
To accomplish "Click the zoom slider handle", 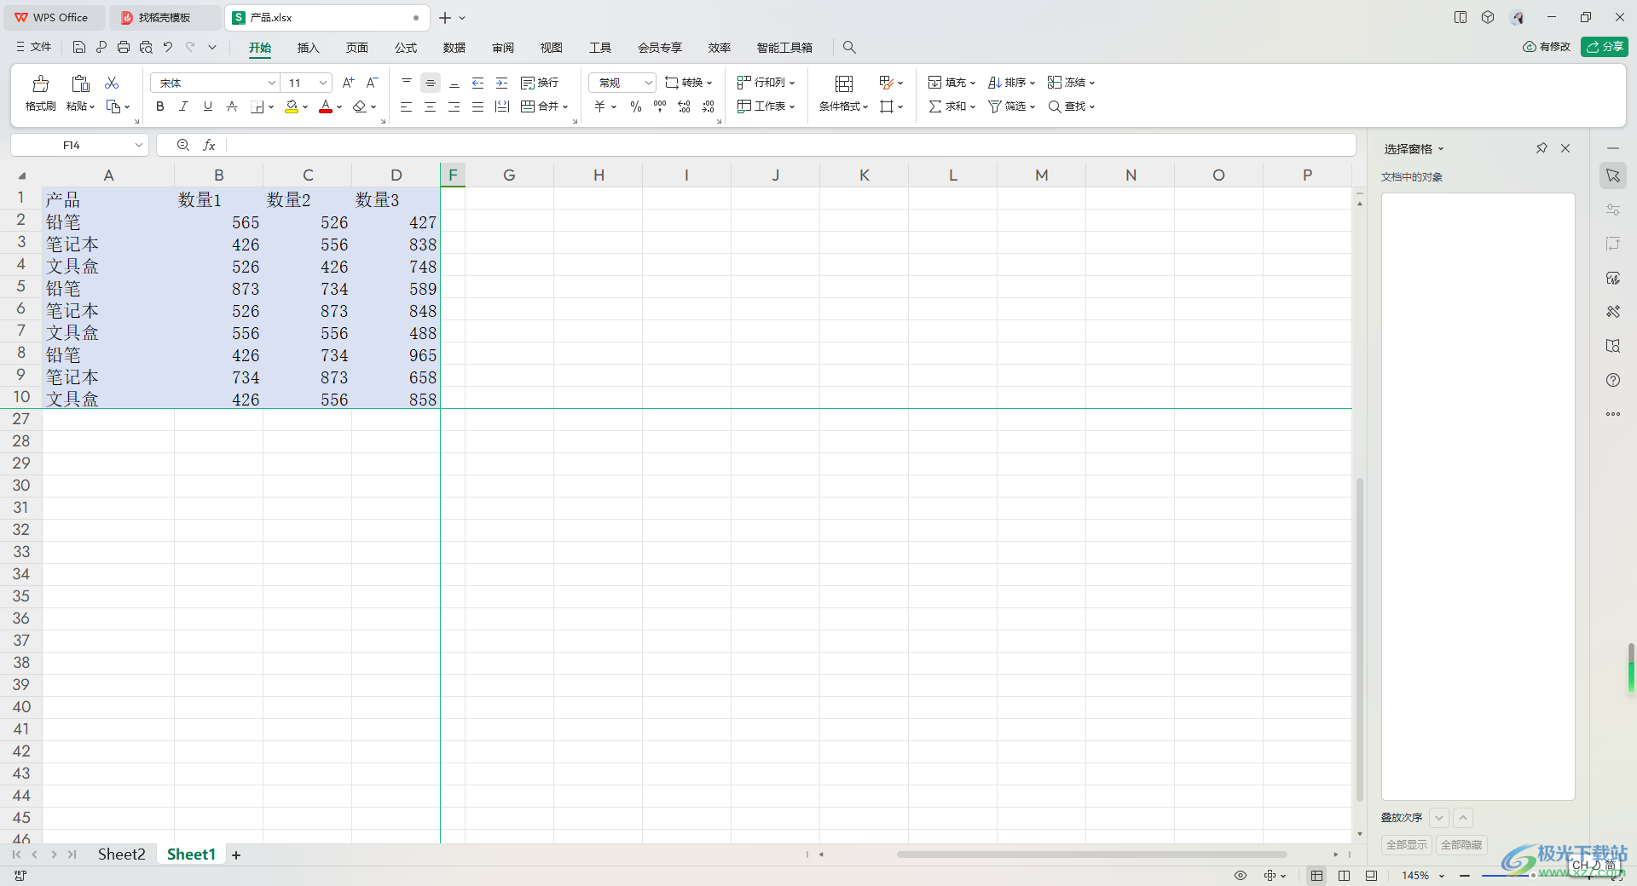I will click(x=1532, y=876).
